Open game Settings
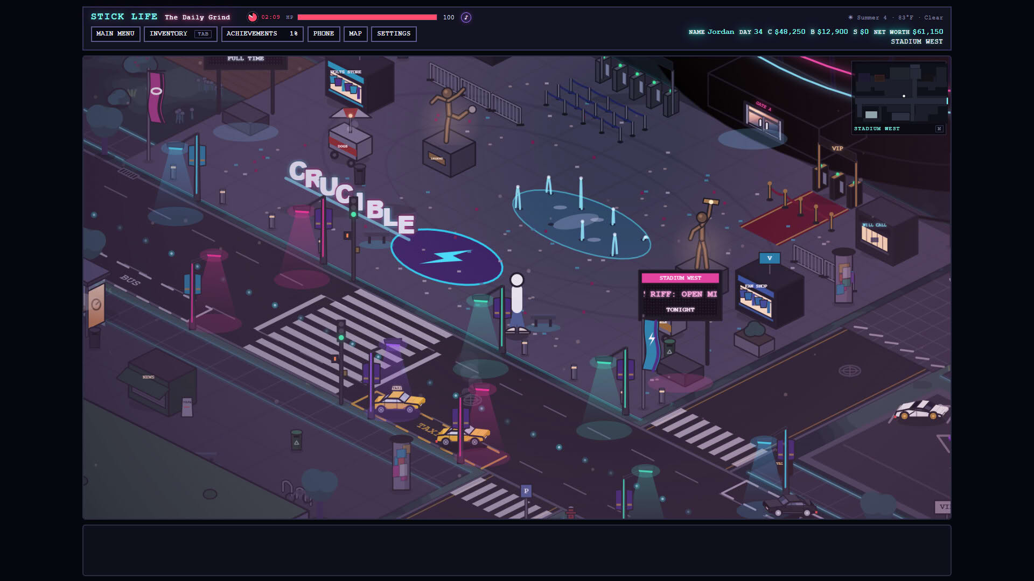 394,33
